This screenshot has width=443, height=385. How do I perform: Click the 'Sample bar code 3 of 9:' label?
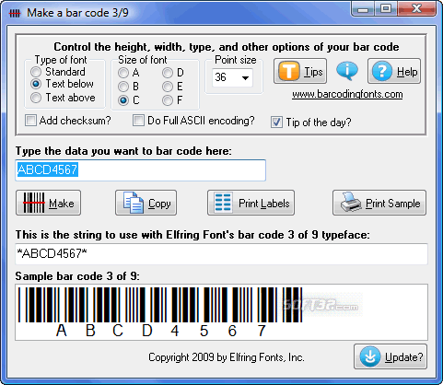pos(77,276)
